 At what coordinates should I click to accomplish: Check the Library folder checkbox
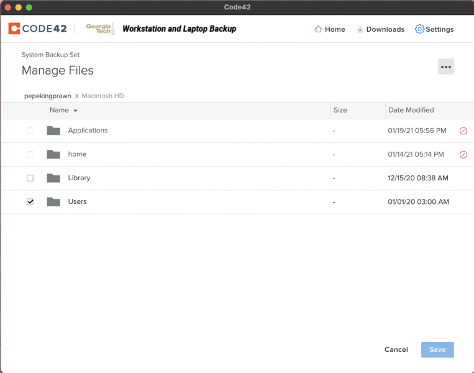pyautogui.click(x=30, y=178)
